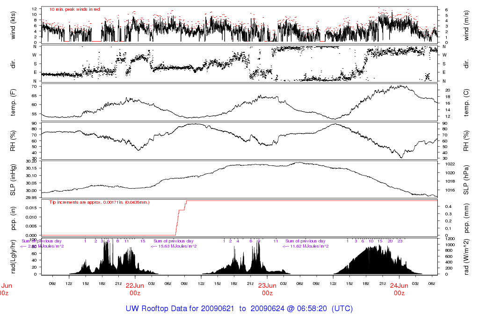
Task: Click the 'SLP (inHg)' axis label
Action: pyautogui.click(x=13, y=180)
